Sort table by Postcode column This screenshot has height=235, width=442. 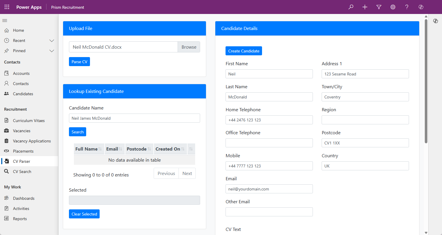139,149
